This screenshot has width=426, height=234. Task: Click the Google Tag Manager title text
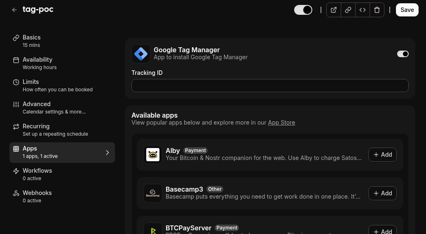click(187, 50)
